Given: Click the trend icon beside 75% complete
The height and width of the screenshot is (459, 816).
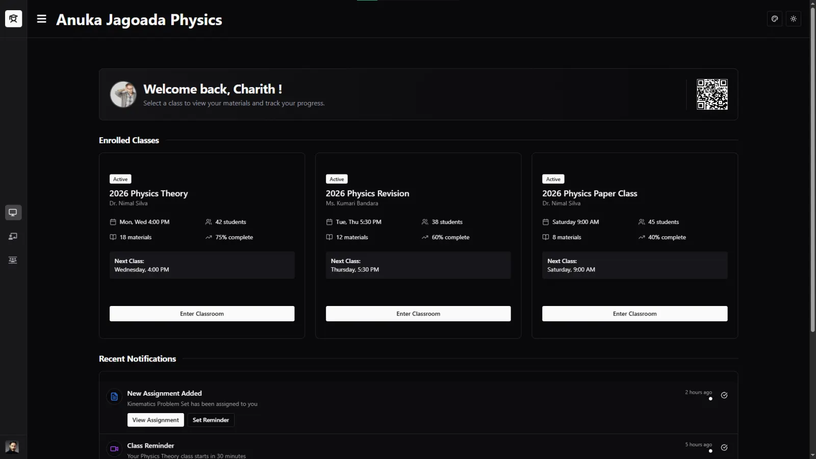Looking at the screenshot, I should click(x=209, y=237).
